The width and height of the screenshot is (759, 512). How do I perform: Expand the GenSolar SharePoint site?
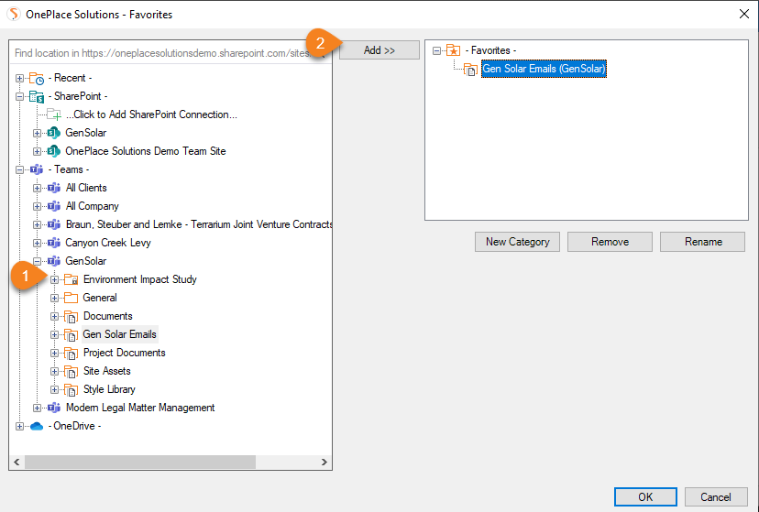(37, 133)
